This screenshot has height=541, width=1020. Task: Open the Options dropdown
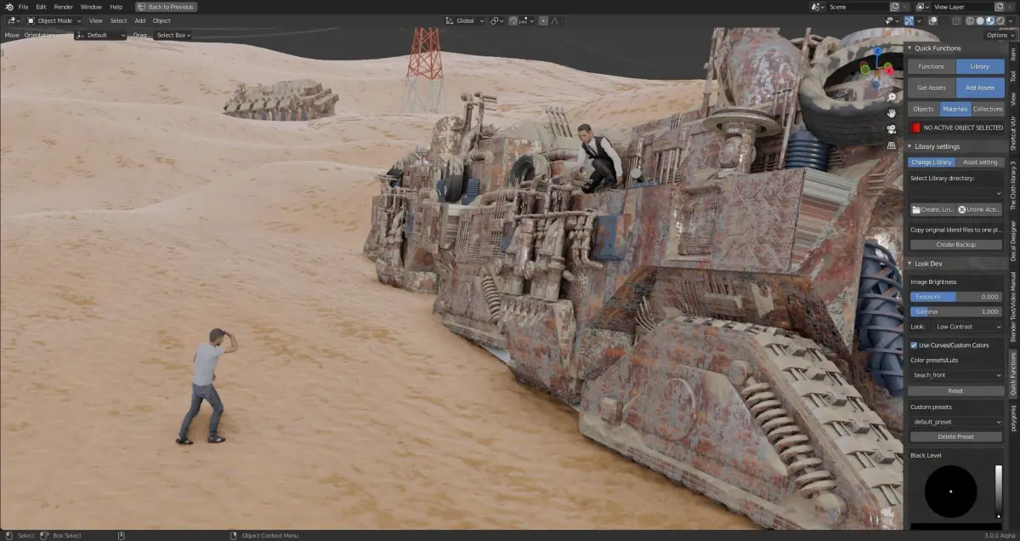[x=1000, y=35]
